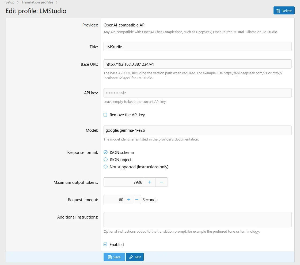This screenshot has width=300, height=265.
Task: Click the OpenAI-compatible API provider text
Action: coord(124,25)
